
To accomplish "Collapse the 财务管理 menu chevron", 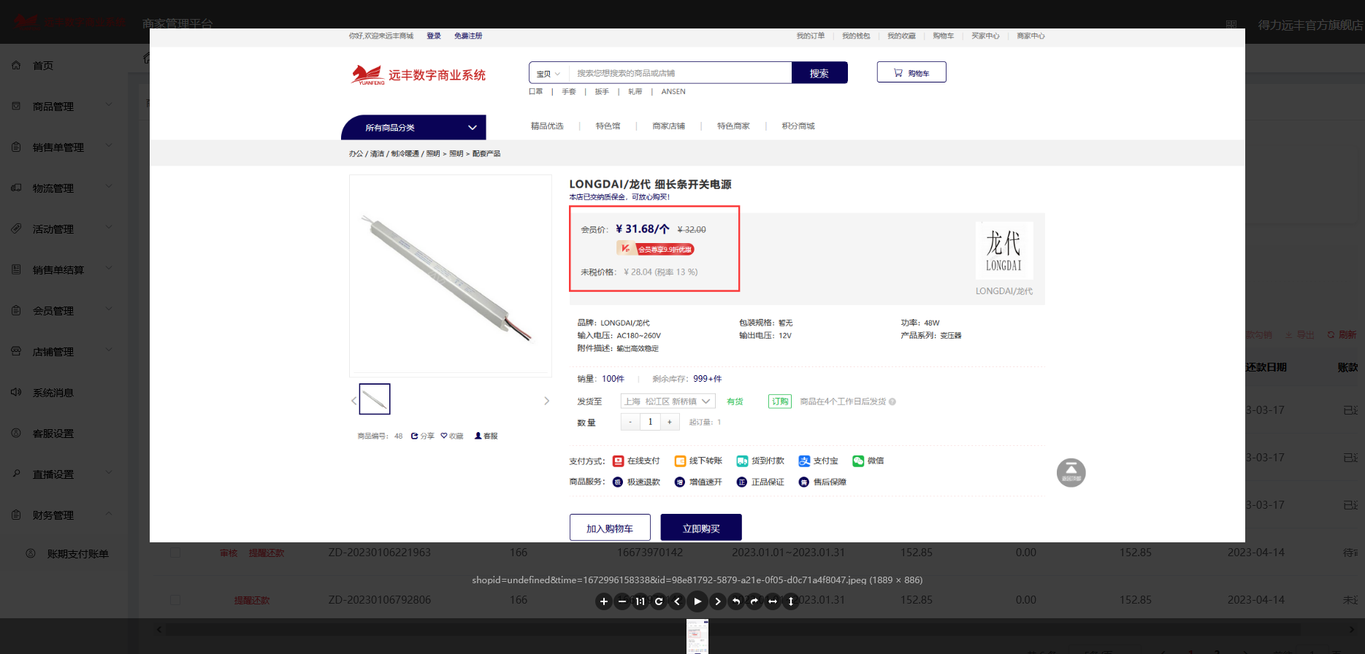I will tap(109, 513).
